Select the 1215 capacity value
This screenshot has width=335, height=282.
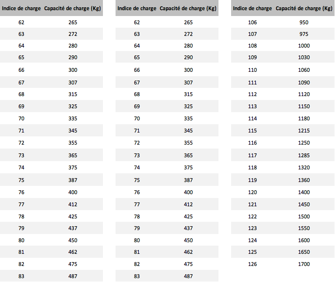click(304, 131)
